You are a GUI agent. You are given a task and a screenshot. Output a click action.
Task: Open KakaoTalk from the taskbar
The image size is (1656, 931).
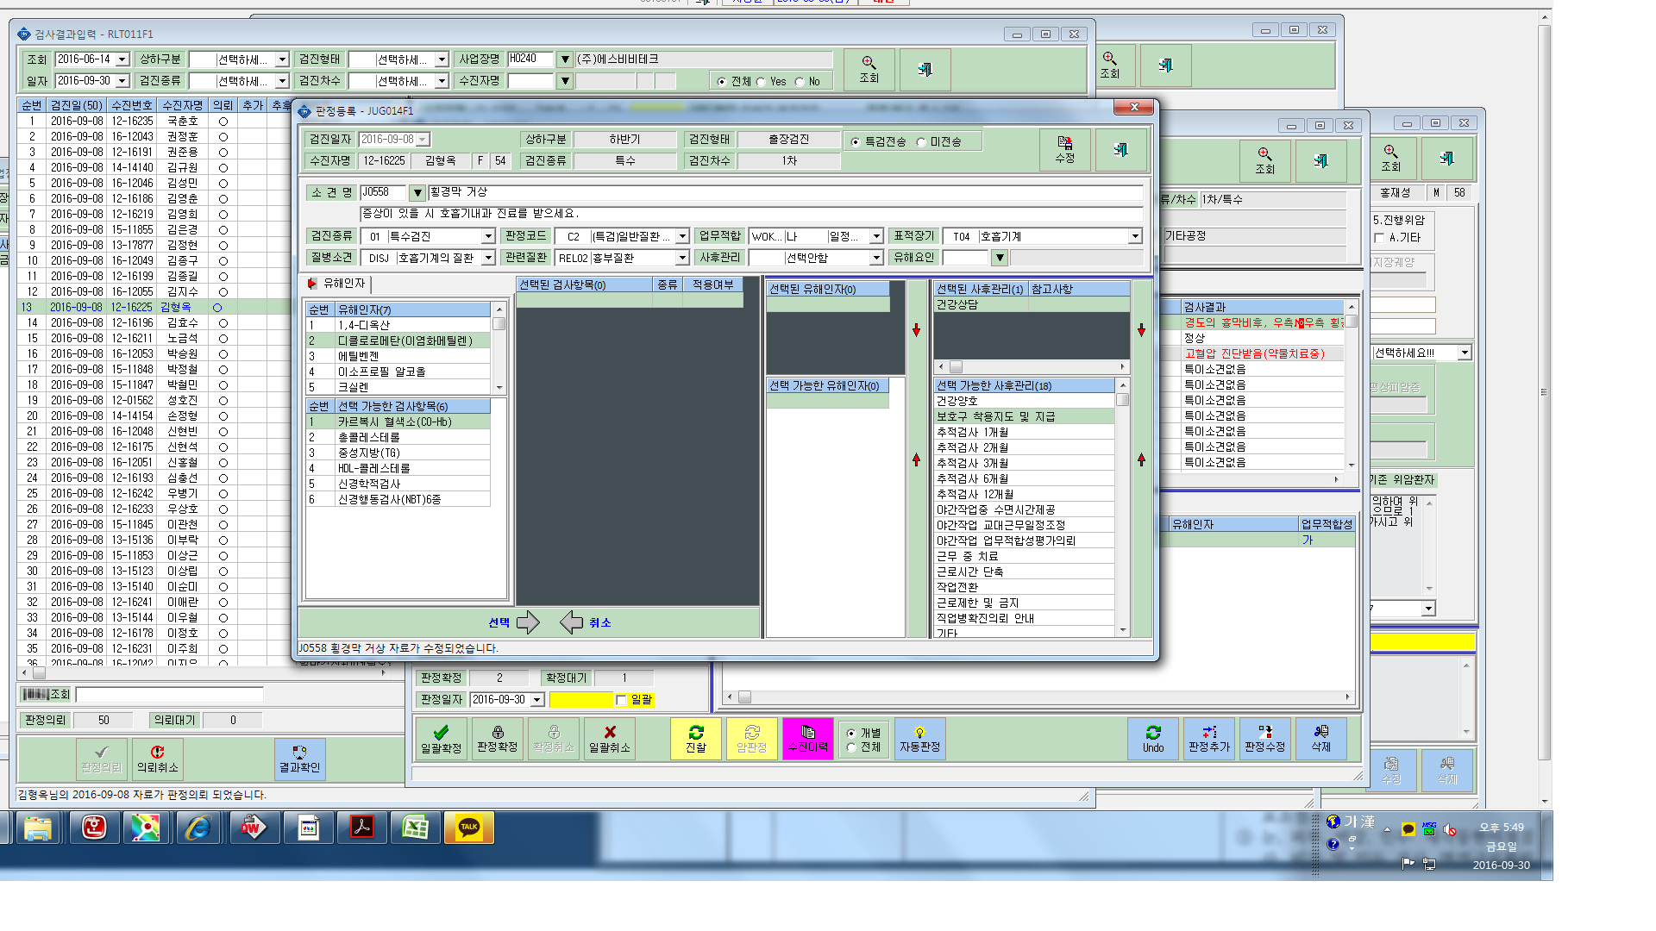pyautogui.click(x=469, y=828)
